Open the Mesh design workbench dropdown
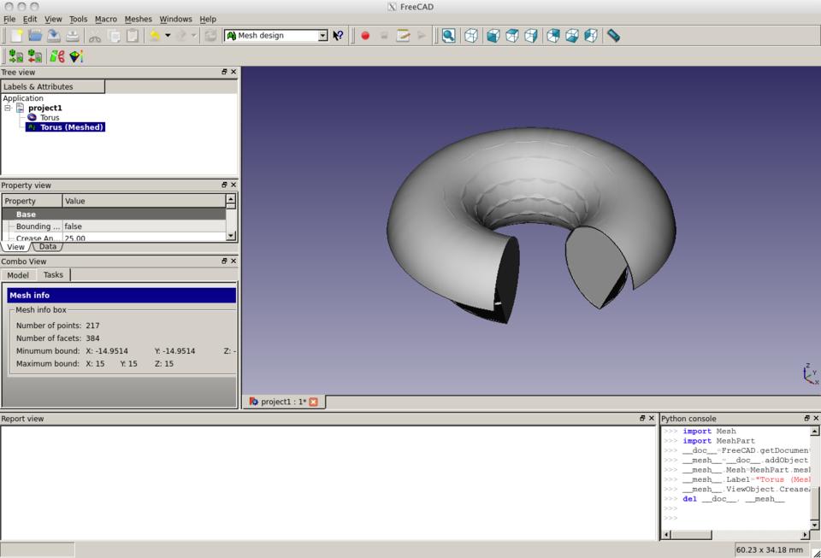This screenshot has width=821, height=558. (322, 35)
